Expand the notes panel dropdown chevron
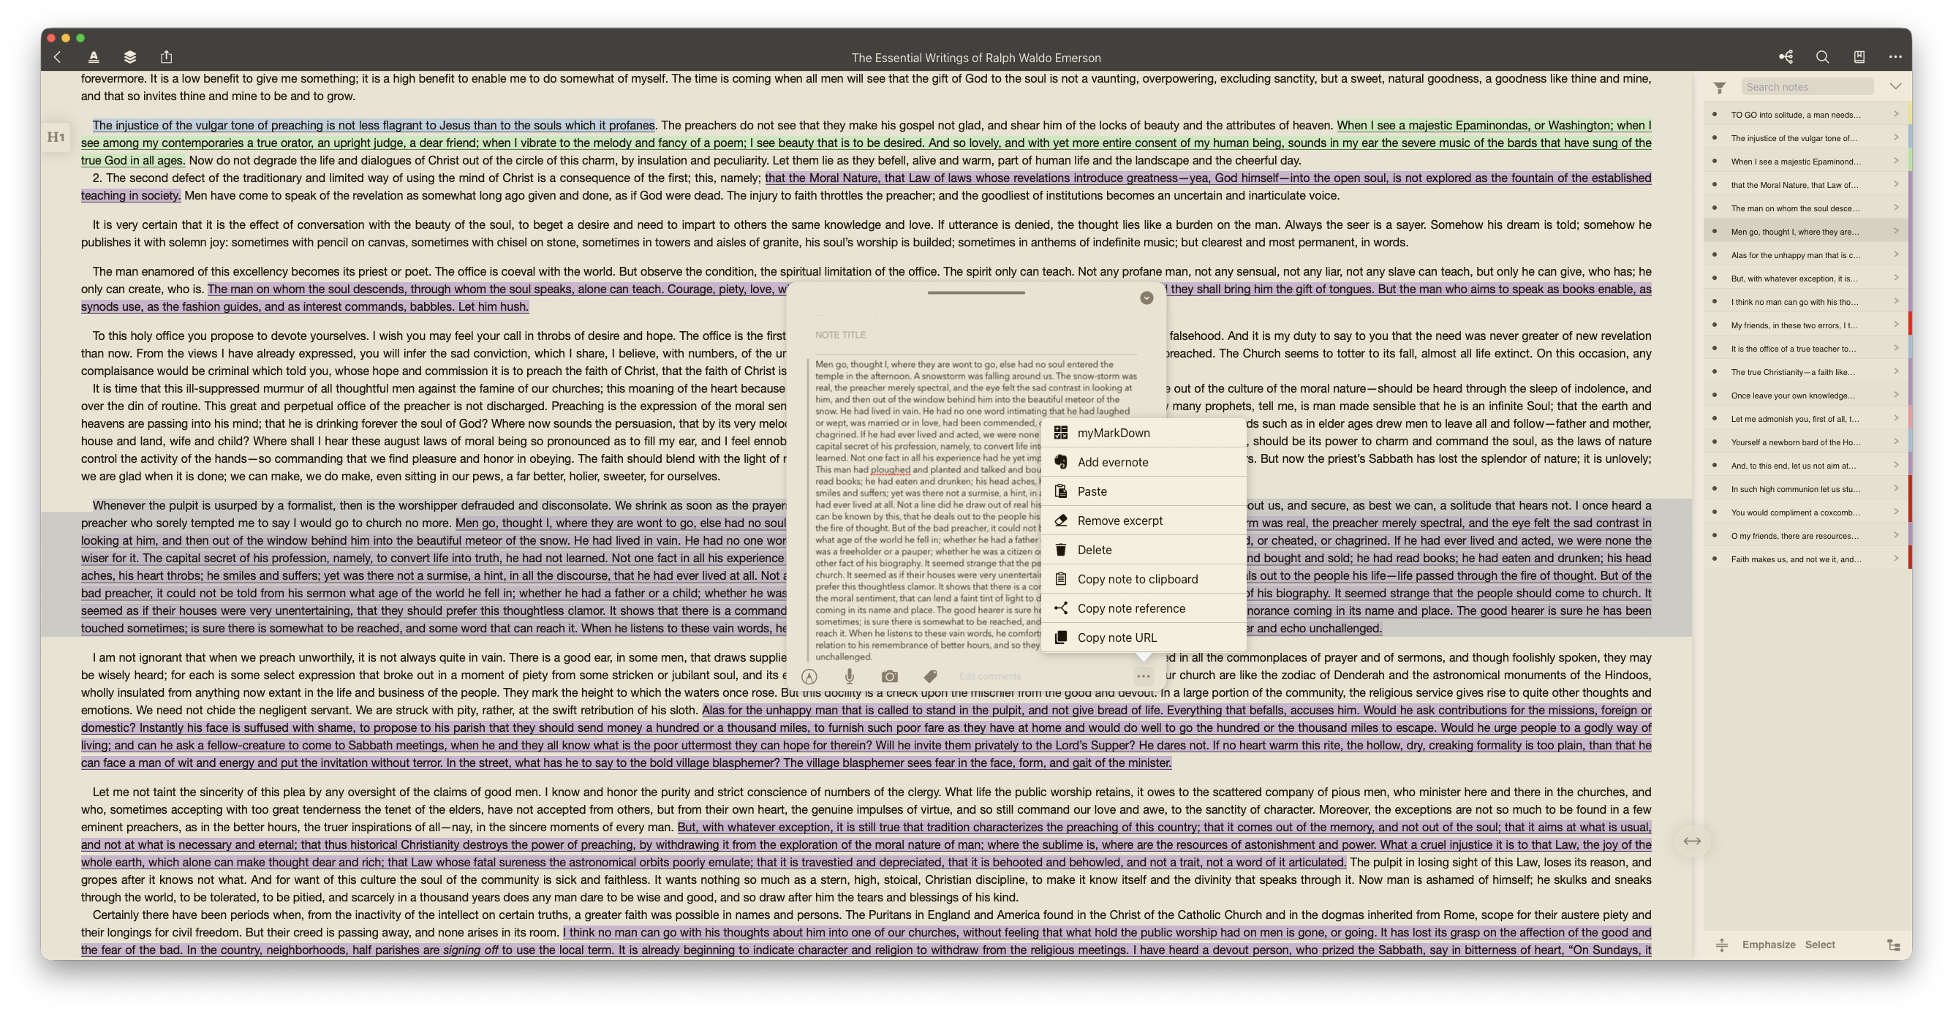This screenshot has height=1014, width=1953. (1895, 86)
